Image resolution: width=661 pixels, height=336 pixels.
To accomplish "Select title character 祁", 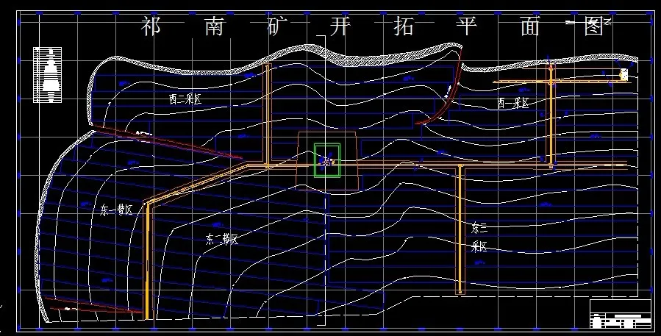I will pos(151,27).
